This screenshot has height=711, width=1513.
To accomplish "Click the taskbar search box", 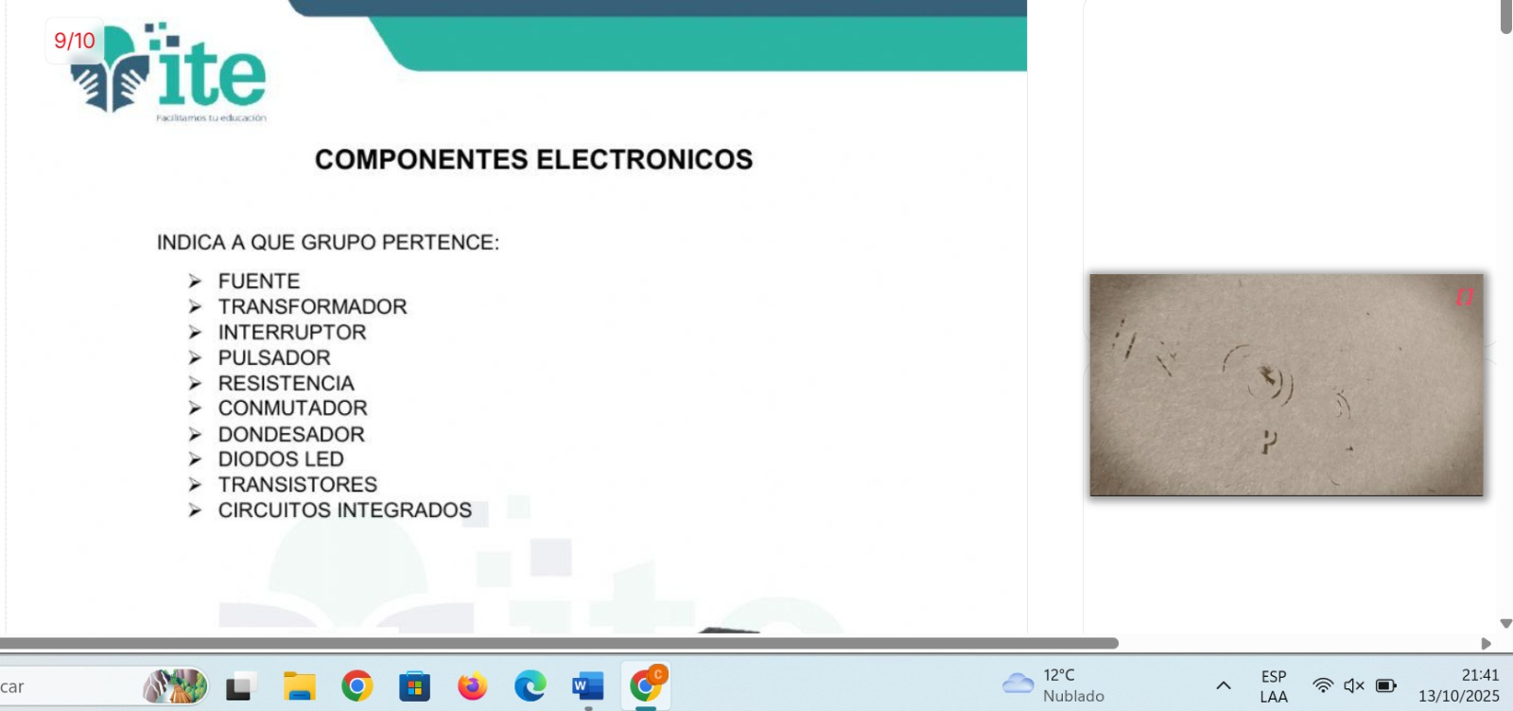I will pyautogui.click(x=66, y=686).
